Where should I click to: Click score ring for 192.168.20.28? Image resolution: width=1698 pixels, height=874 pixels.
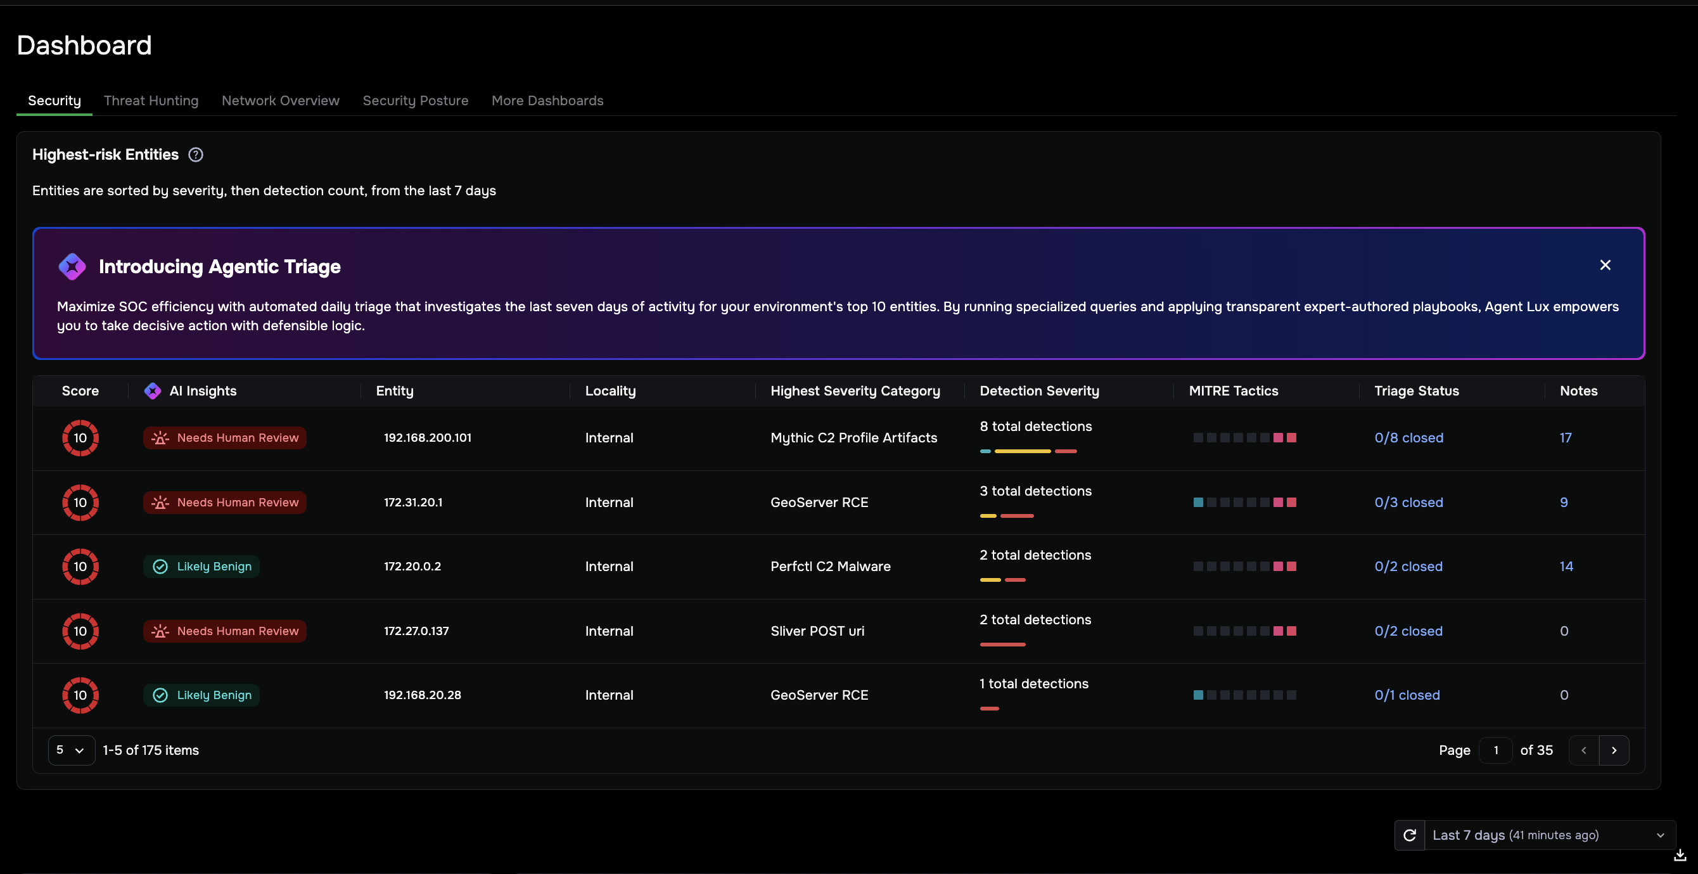(x=80, y=695)
